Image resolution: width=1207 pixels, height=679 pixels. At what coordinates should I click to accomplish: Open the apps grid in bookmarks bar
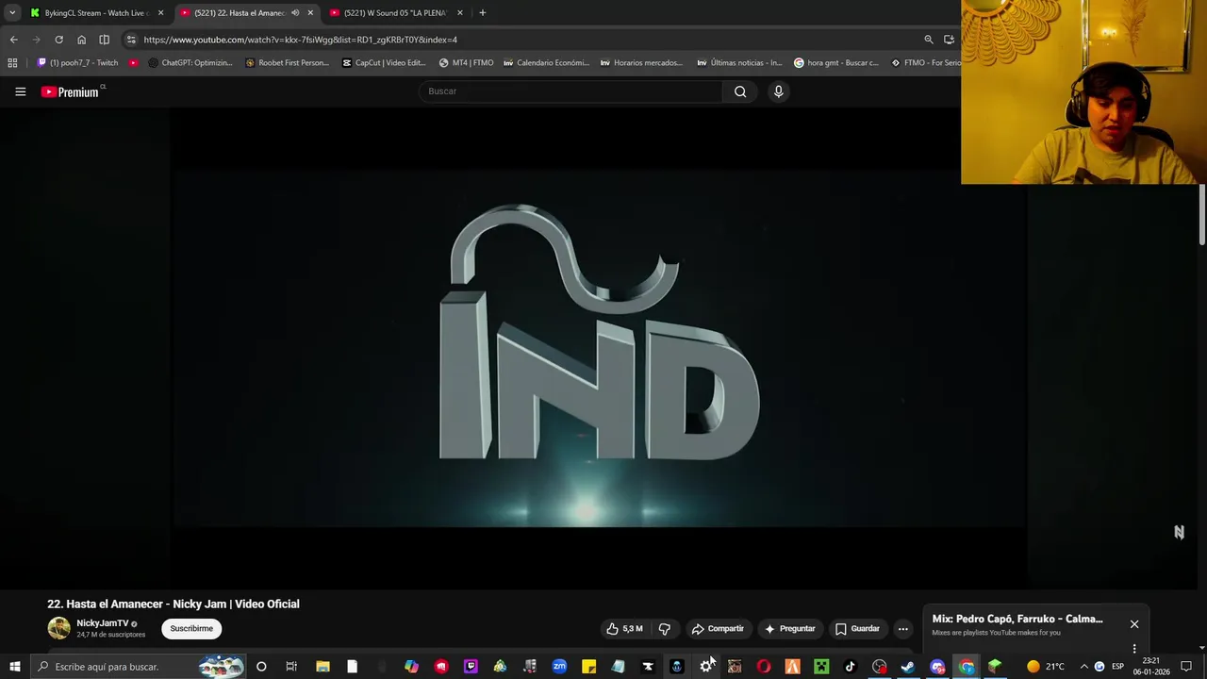point(12,63)
